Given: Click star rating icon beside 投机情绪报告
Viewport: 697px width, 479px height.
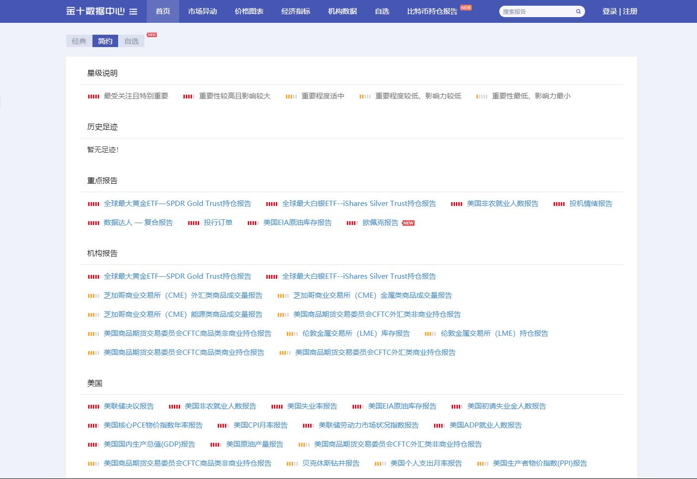Looking at the screenshot, I should (559, 204).
